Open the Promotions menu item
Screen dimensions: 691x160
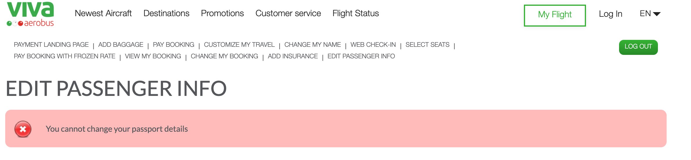[222, 13]
